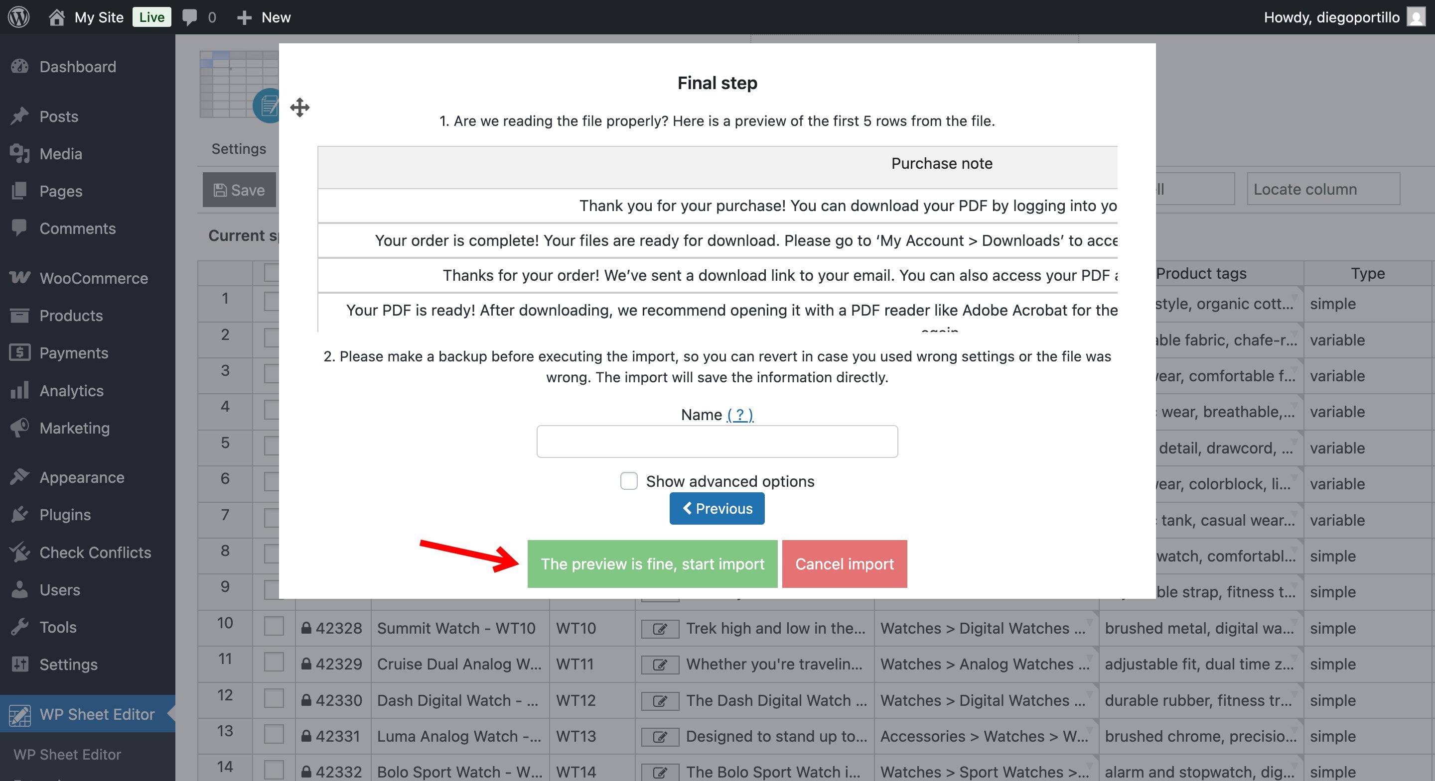Switch to the Settings tab
This screenshot has height=781, width=1435.
(239, 149)
